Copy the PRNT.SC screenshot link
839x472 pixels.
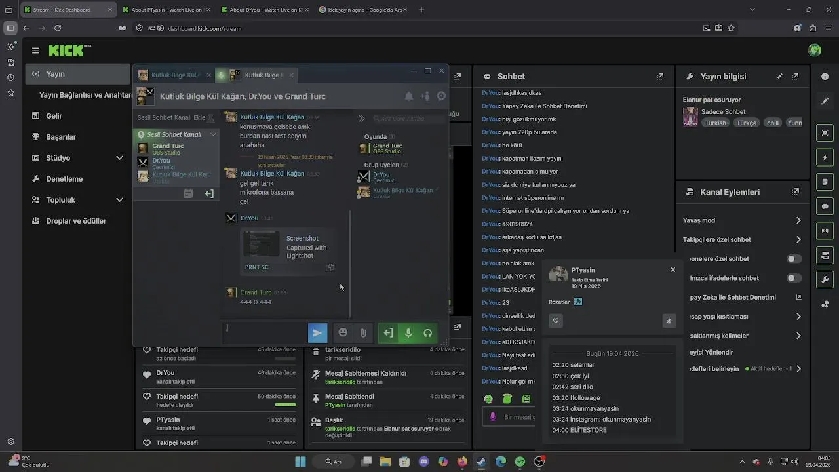(x=330, y=267)
